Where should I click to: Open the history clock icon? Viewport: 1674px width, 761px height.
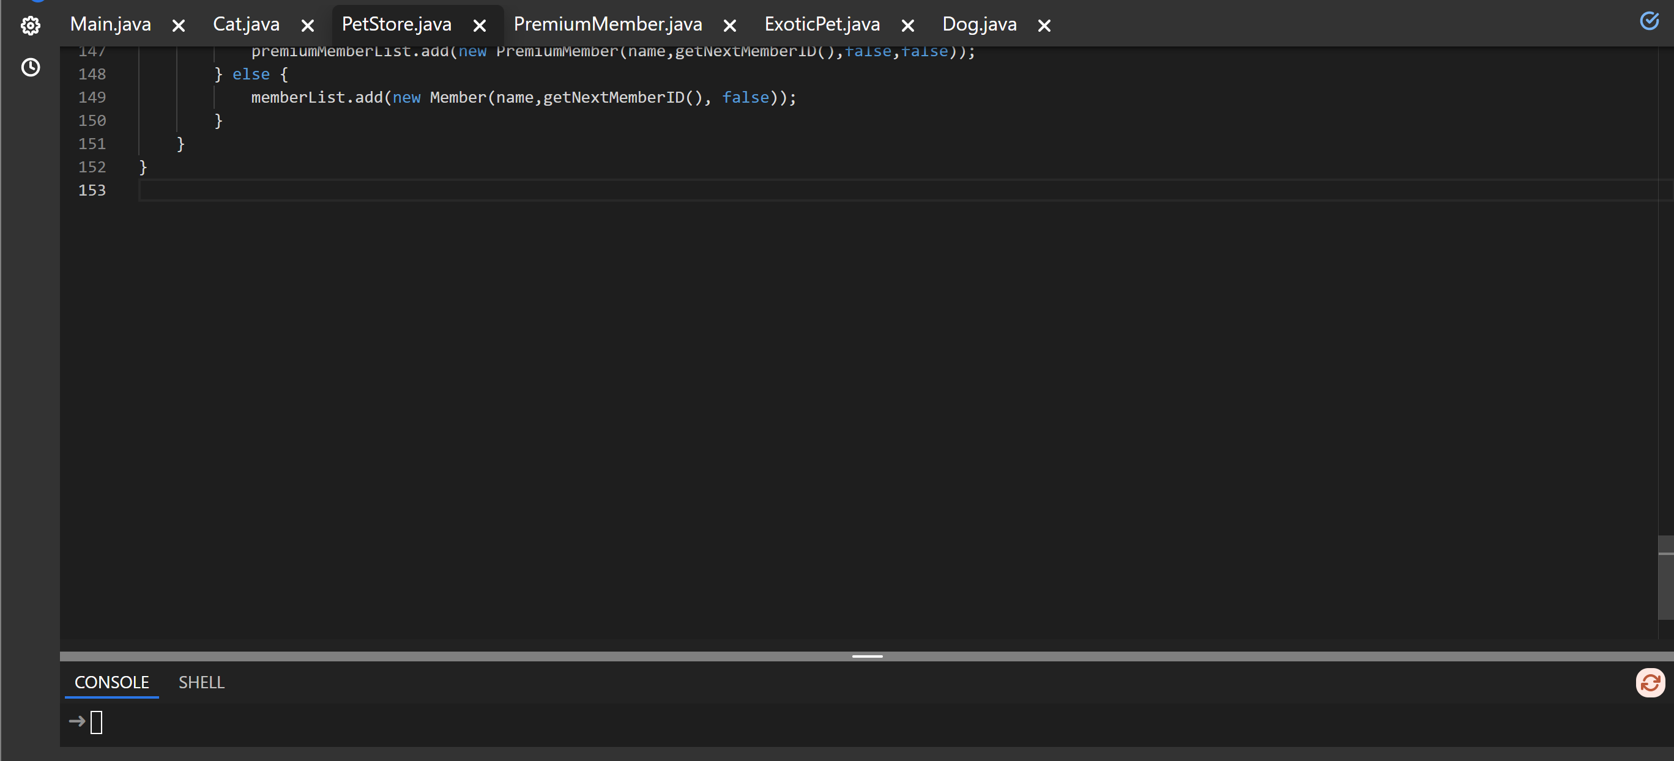[31, 67]
